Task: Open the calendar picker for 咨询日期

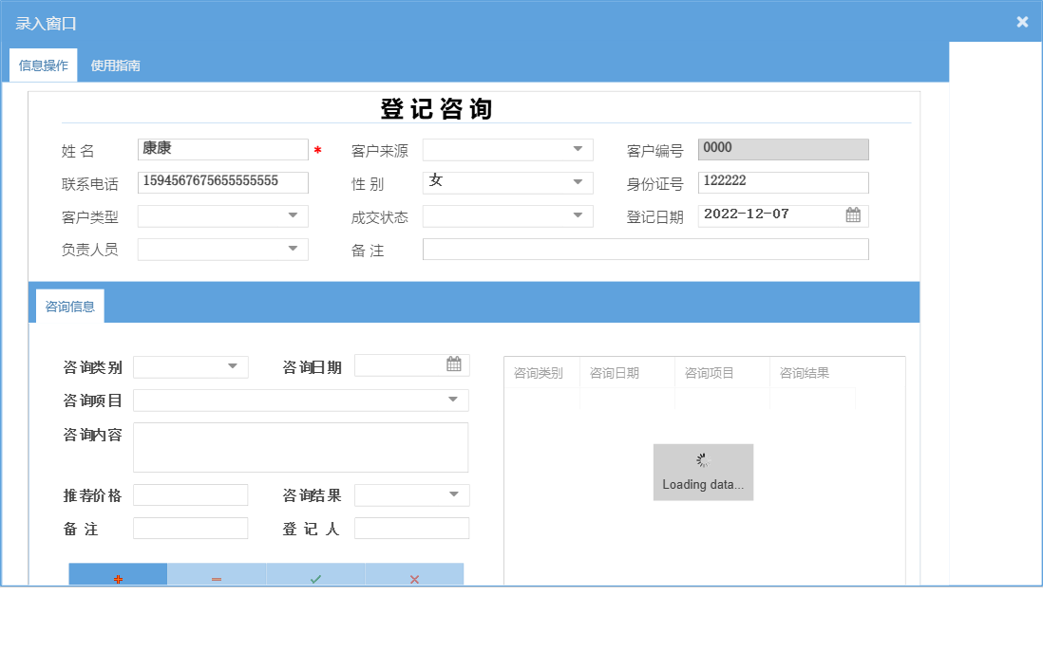Action: pos(455,364)
